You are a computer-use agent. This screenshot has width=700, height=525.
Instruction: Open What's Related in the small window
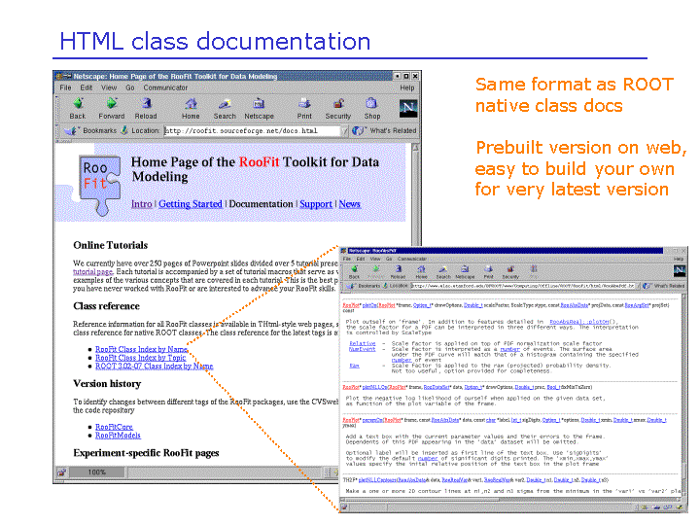(x=663, y=286)
